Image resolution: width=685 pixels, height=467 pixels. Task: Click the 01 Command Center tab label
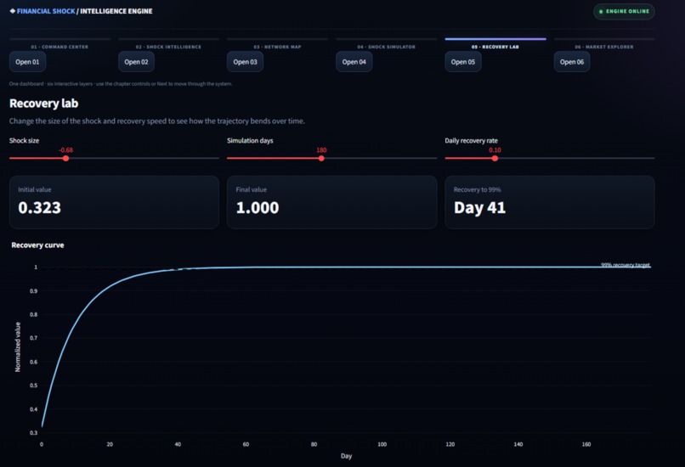pyautogui.click(x=59, y=47)
